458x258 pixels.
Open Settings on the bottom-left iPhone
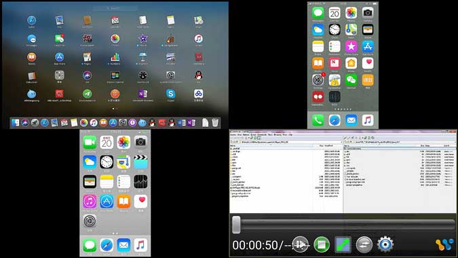click(x=90, y=221)
